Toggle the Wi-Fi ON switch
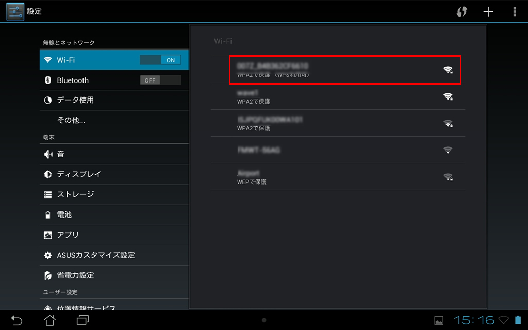This screenshot has width=528, height=330. pyautogui.click(x=160, y=60)
